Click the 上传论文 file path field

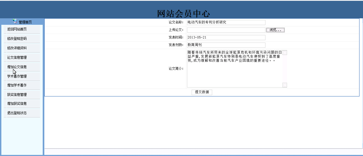coord(226,30)
